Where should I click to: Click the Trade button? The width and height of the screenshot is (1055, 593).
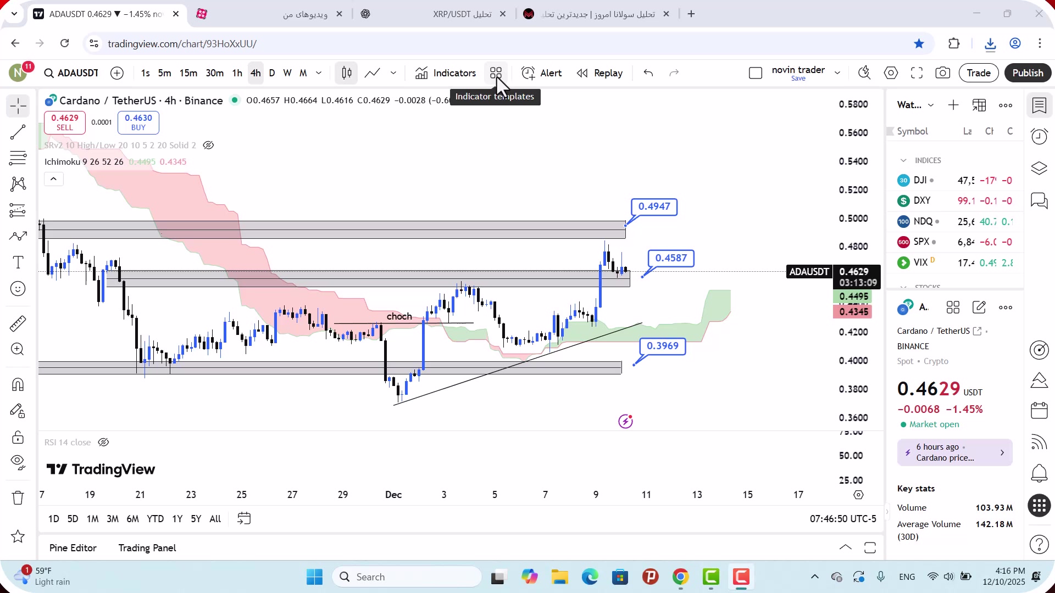(979, 73)
